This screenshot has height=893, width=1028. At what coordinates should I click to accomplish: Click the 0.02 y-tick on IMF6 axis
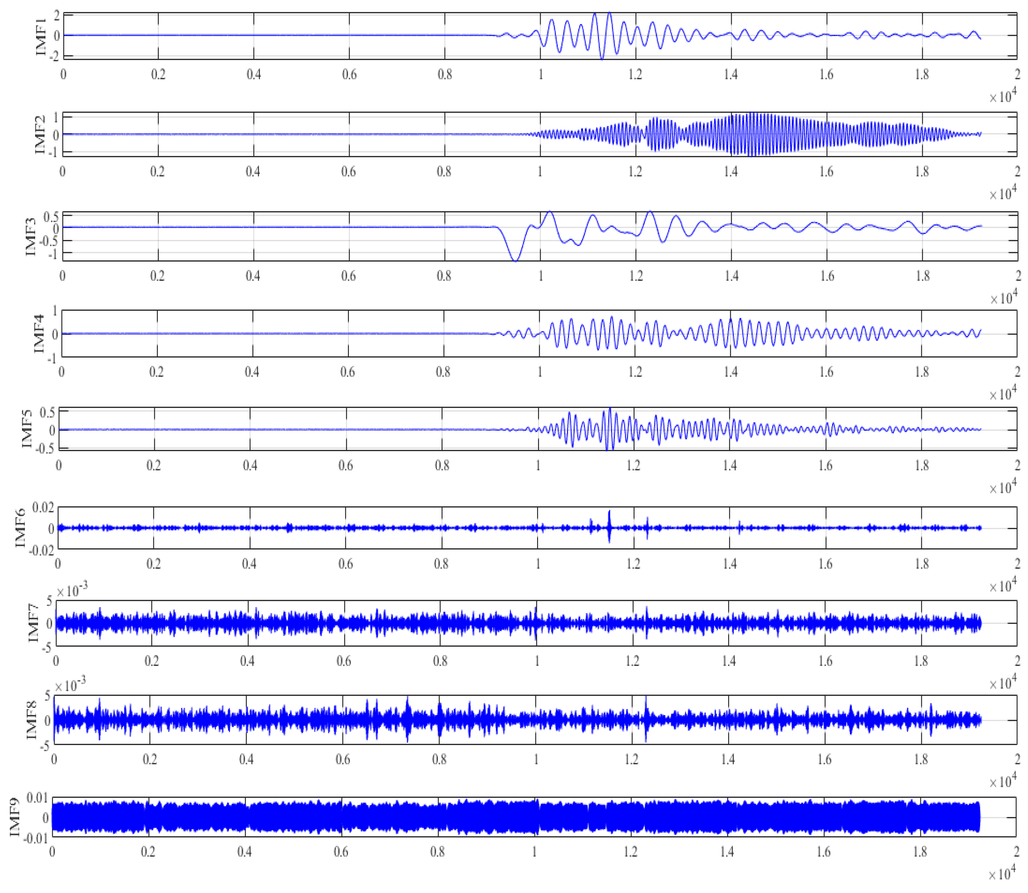43,508
